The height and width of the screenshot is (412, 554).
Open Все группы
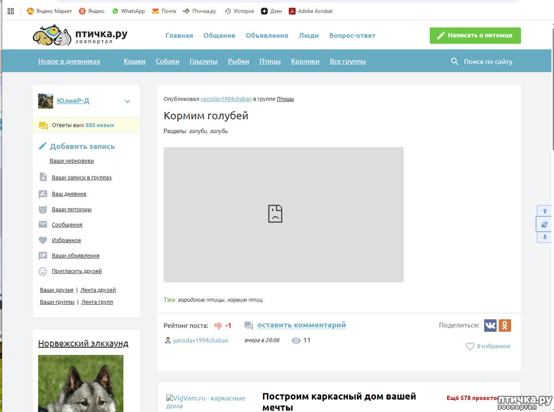pos(348,61)
